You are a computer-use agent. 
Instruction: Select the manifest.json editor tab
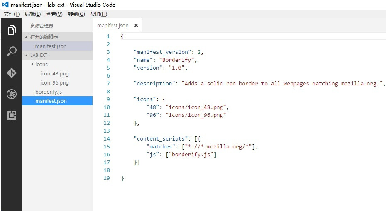tap(113, 25)
